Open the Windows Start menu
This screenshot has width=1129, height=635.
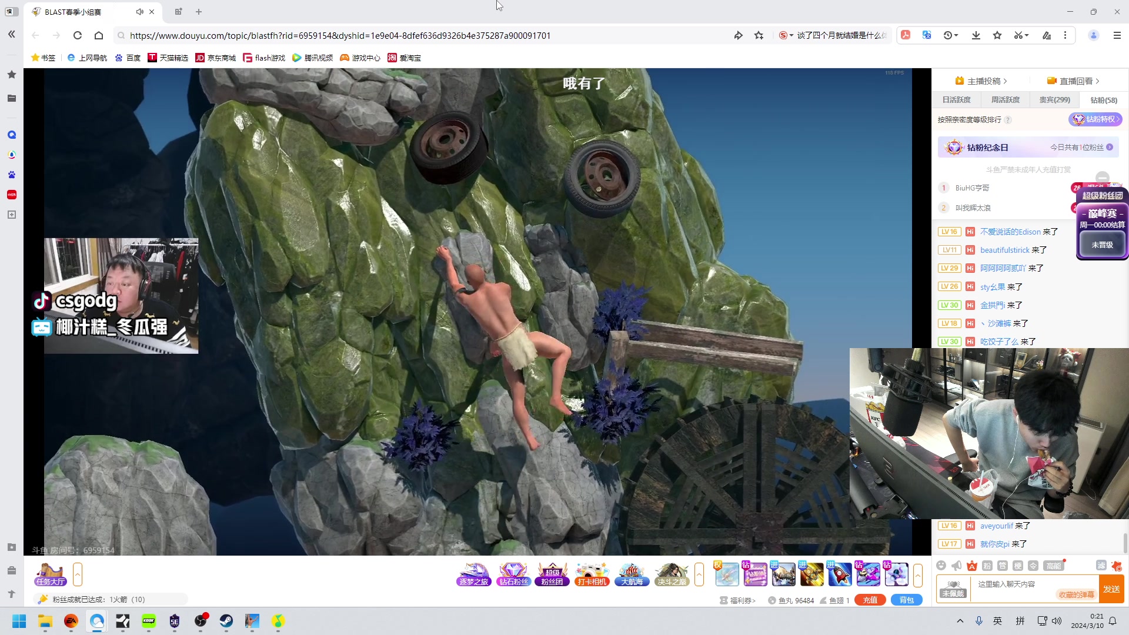coord(19,621)
